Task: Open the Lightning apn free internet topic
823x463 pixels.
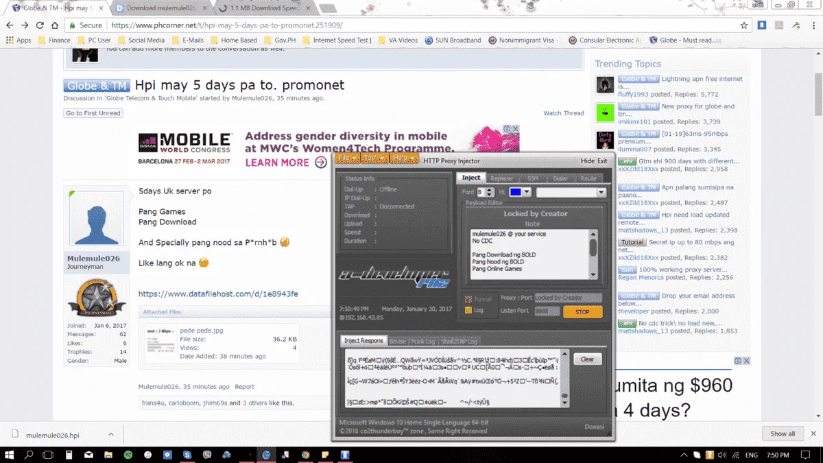Action: [x=680, y=83]
